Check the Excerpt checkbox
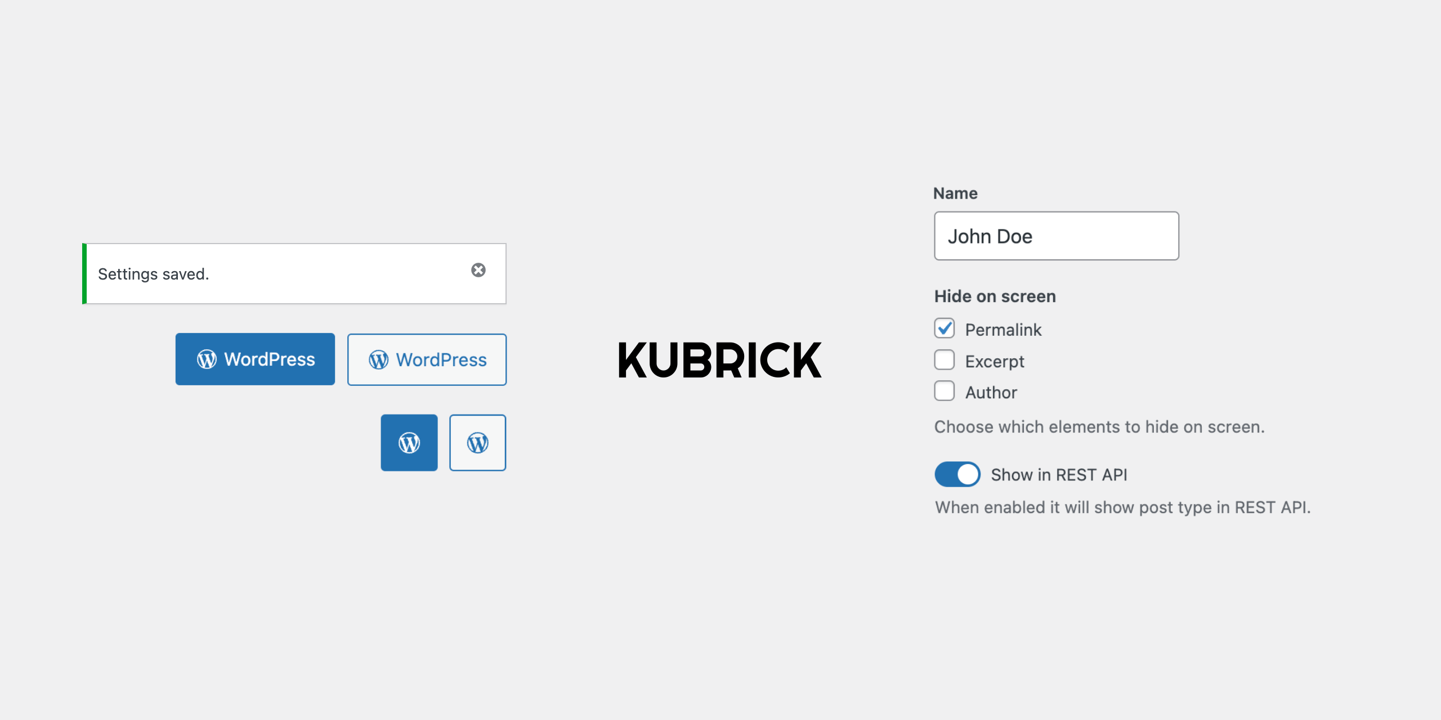This screenshot has width=1441, height=720. [x=945, y=360]
